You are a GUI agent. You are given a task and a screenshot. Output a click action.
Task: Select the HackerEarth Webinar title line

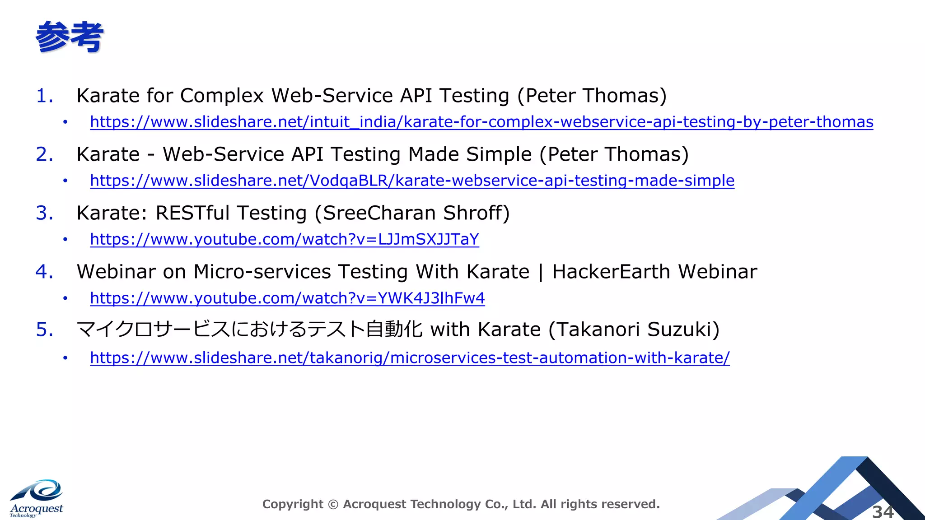416,272
